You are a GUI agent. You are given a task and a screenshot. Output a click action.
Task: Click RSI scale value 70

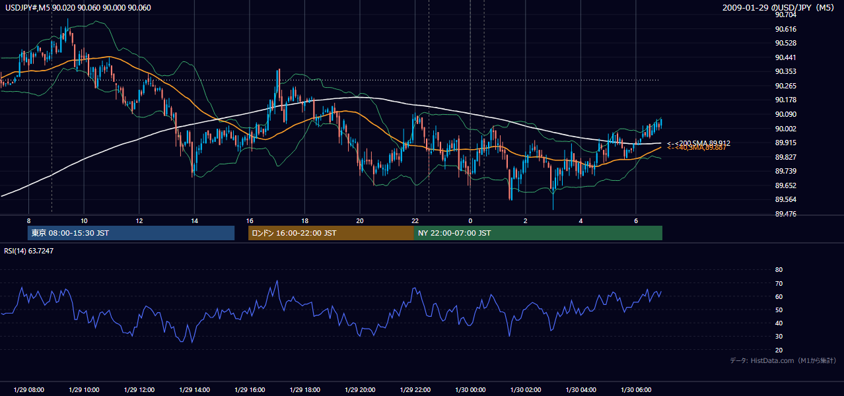[779, 283]
